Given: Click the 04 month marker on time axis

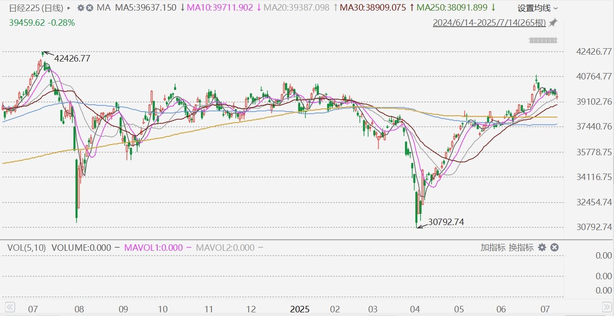Looking at the screenshot, I should pos(415,310).
